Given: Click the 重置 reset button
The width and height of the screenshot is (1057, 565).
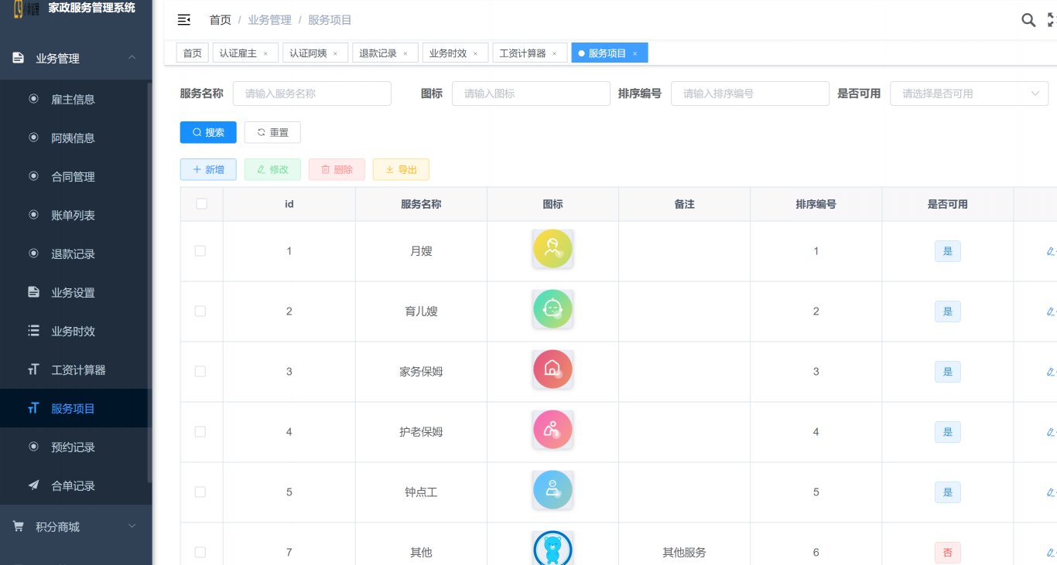Looking at the screenshot, I should [x=272, y=132].
